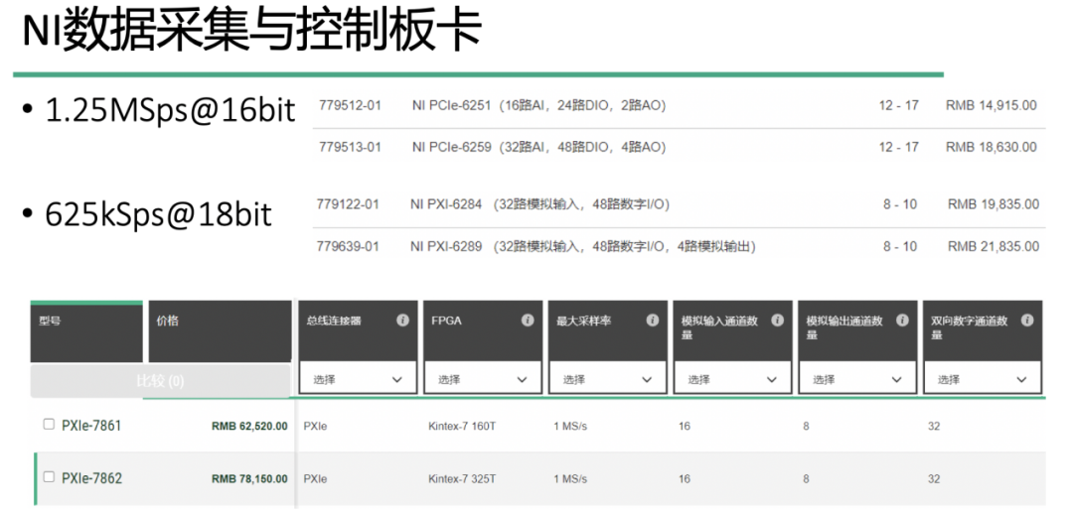Click the 1.25MSps@16bit bullet text
The image size is (1073, 515).
(x=171, y=111)
